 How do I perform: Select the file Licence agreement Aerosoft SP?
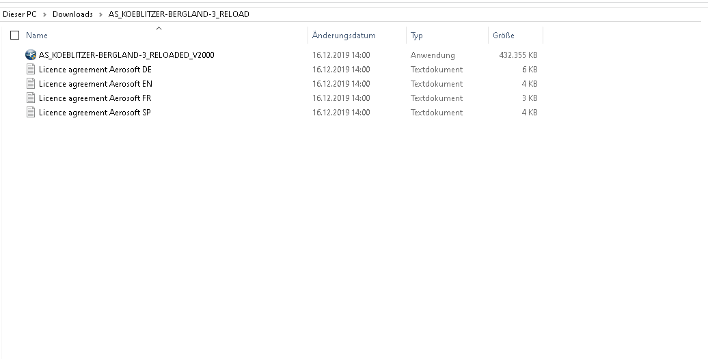(95, 113)
